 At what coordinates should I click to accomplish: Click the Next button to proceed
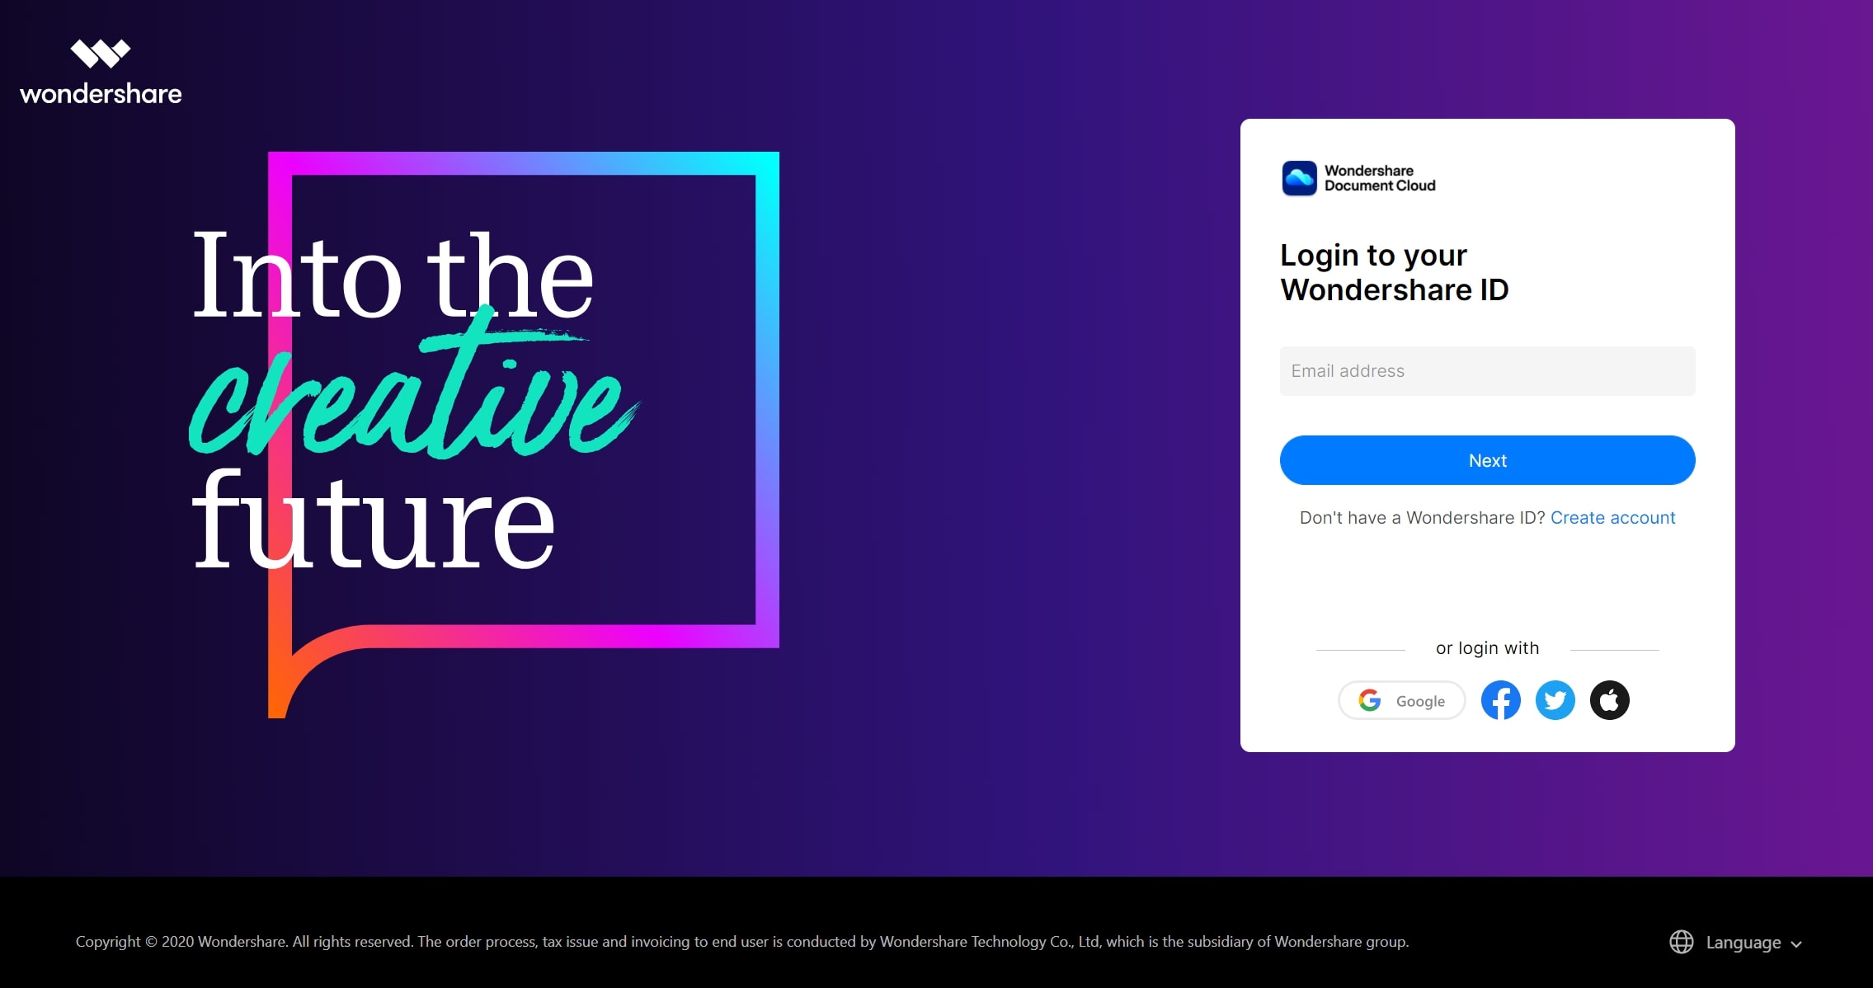click(x=1486, y=459)
